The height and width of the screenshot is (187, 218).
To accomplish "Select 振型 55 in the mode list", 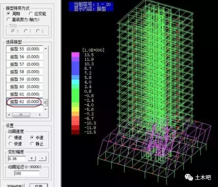I will pos(25,49).
